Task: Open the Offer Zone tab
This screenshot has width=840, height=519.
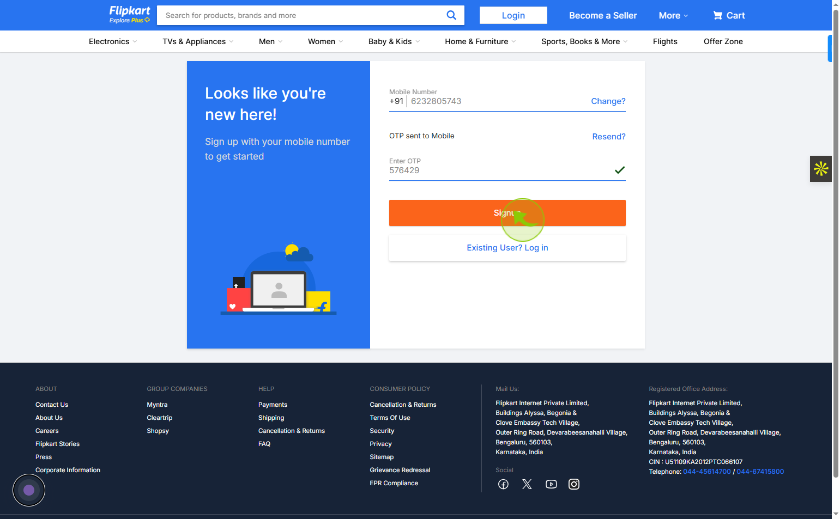Action: [x=723, y=41]
